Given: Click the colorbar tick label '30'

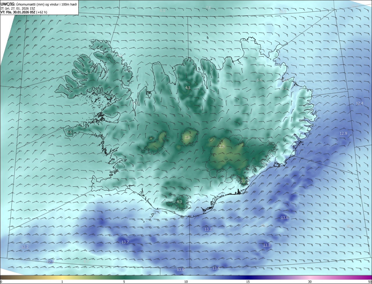Looking at the screenshot, I should (x=310, y=282).
